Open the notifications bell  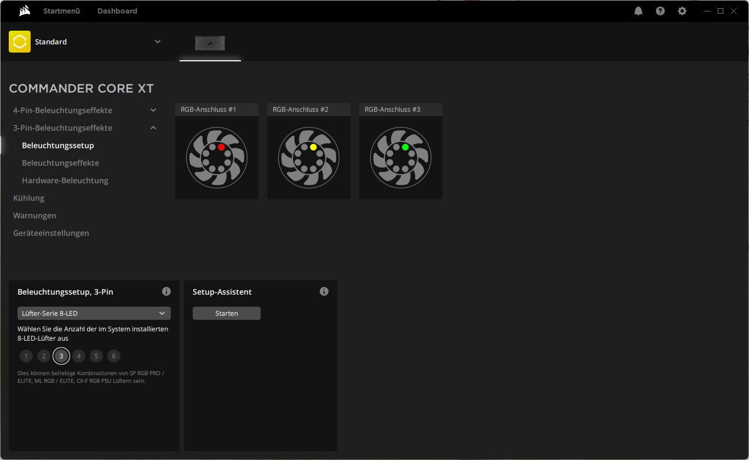click(x=638, y=11)
